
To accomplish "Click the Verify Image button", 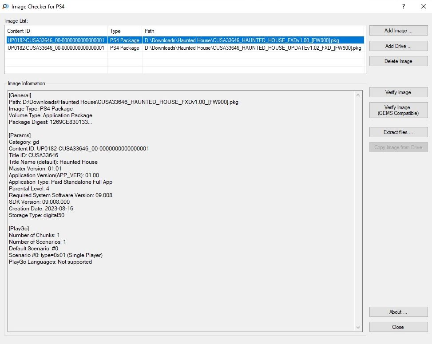I will 398,92.
